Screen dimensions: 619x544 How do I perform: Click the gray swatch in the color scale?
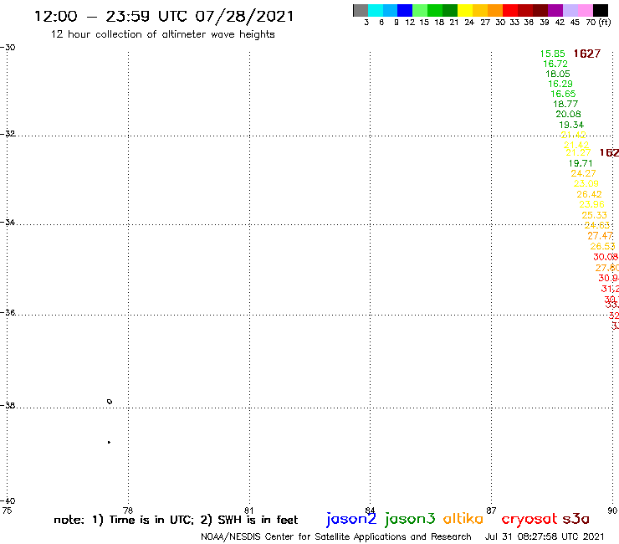[x=361, y=10]
